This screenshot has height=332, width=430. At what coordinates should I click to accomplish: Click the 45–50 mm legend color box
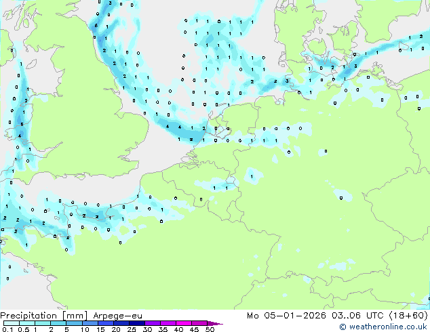199,323
